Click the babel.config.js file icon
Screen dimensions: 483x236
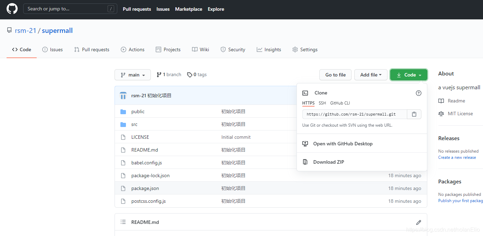tap(123, 163)
